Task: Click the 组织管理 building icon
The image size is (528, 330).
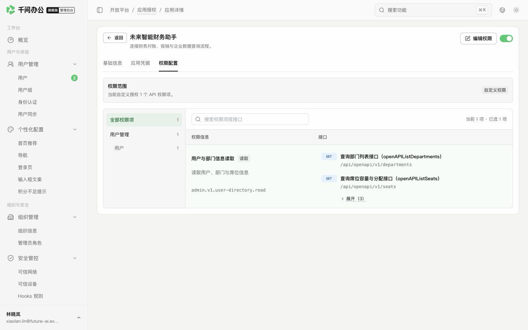Action: coord(11,217)
